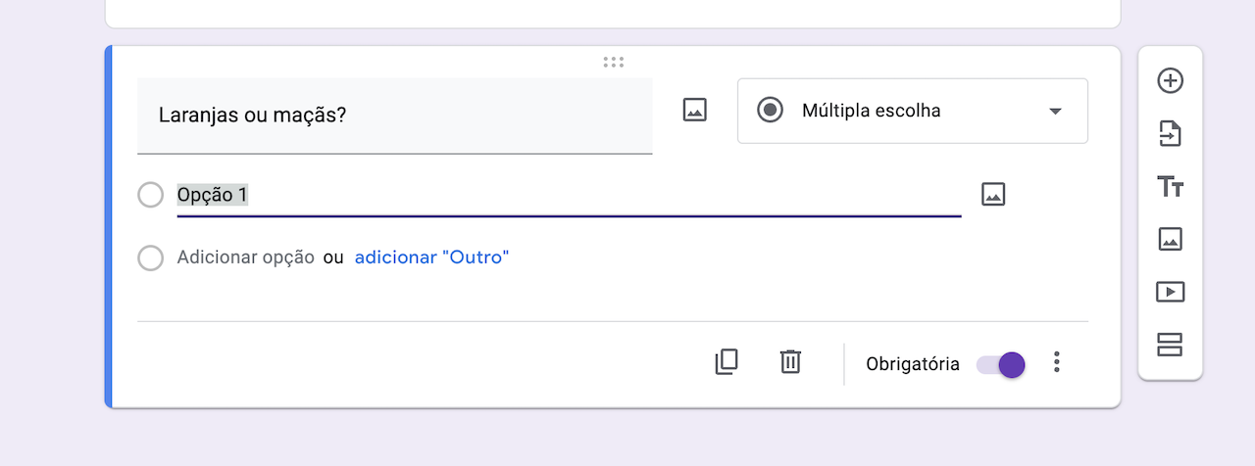Click Adicionar opção to add an option
This screenshot has width=1255, height=466.
point(245,257)
